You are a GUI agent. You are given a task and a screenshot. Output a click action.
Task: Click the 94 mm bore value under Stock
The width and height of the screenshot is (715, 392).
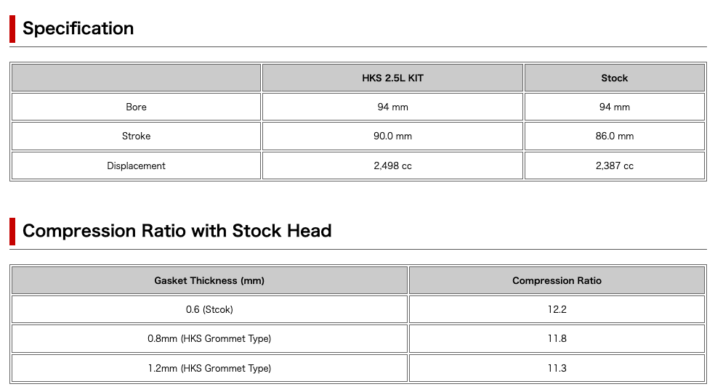point(614,107)
